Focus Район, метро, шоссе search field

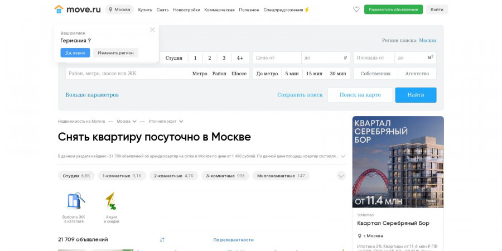pyautogui.click(x=128, y=74)
